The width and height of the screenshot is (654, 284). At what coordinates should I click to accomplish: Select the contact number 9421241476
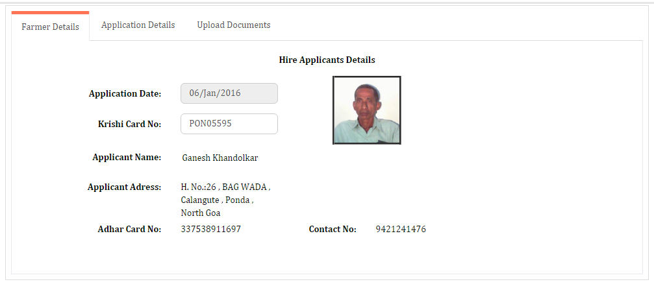pyautogui.click(x=401, y=229)
